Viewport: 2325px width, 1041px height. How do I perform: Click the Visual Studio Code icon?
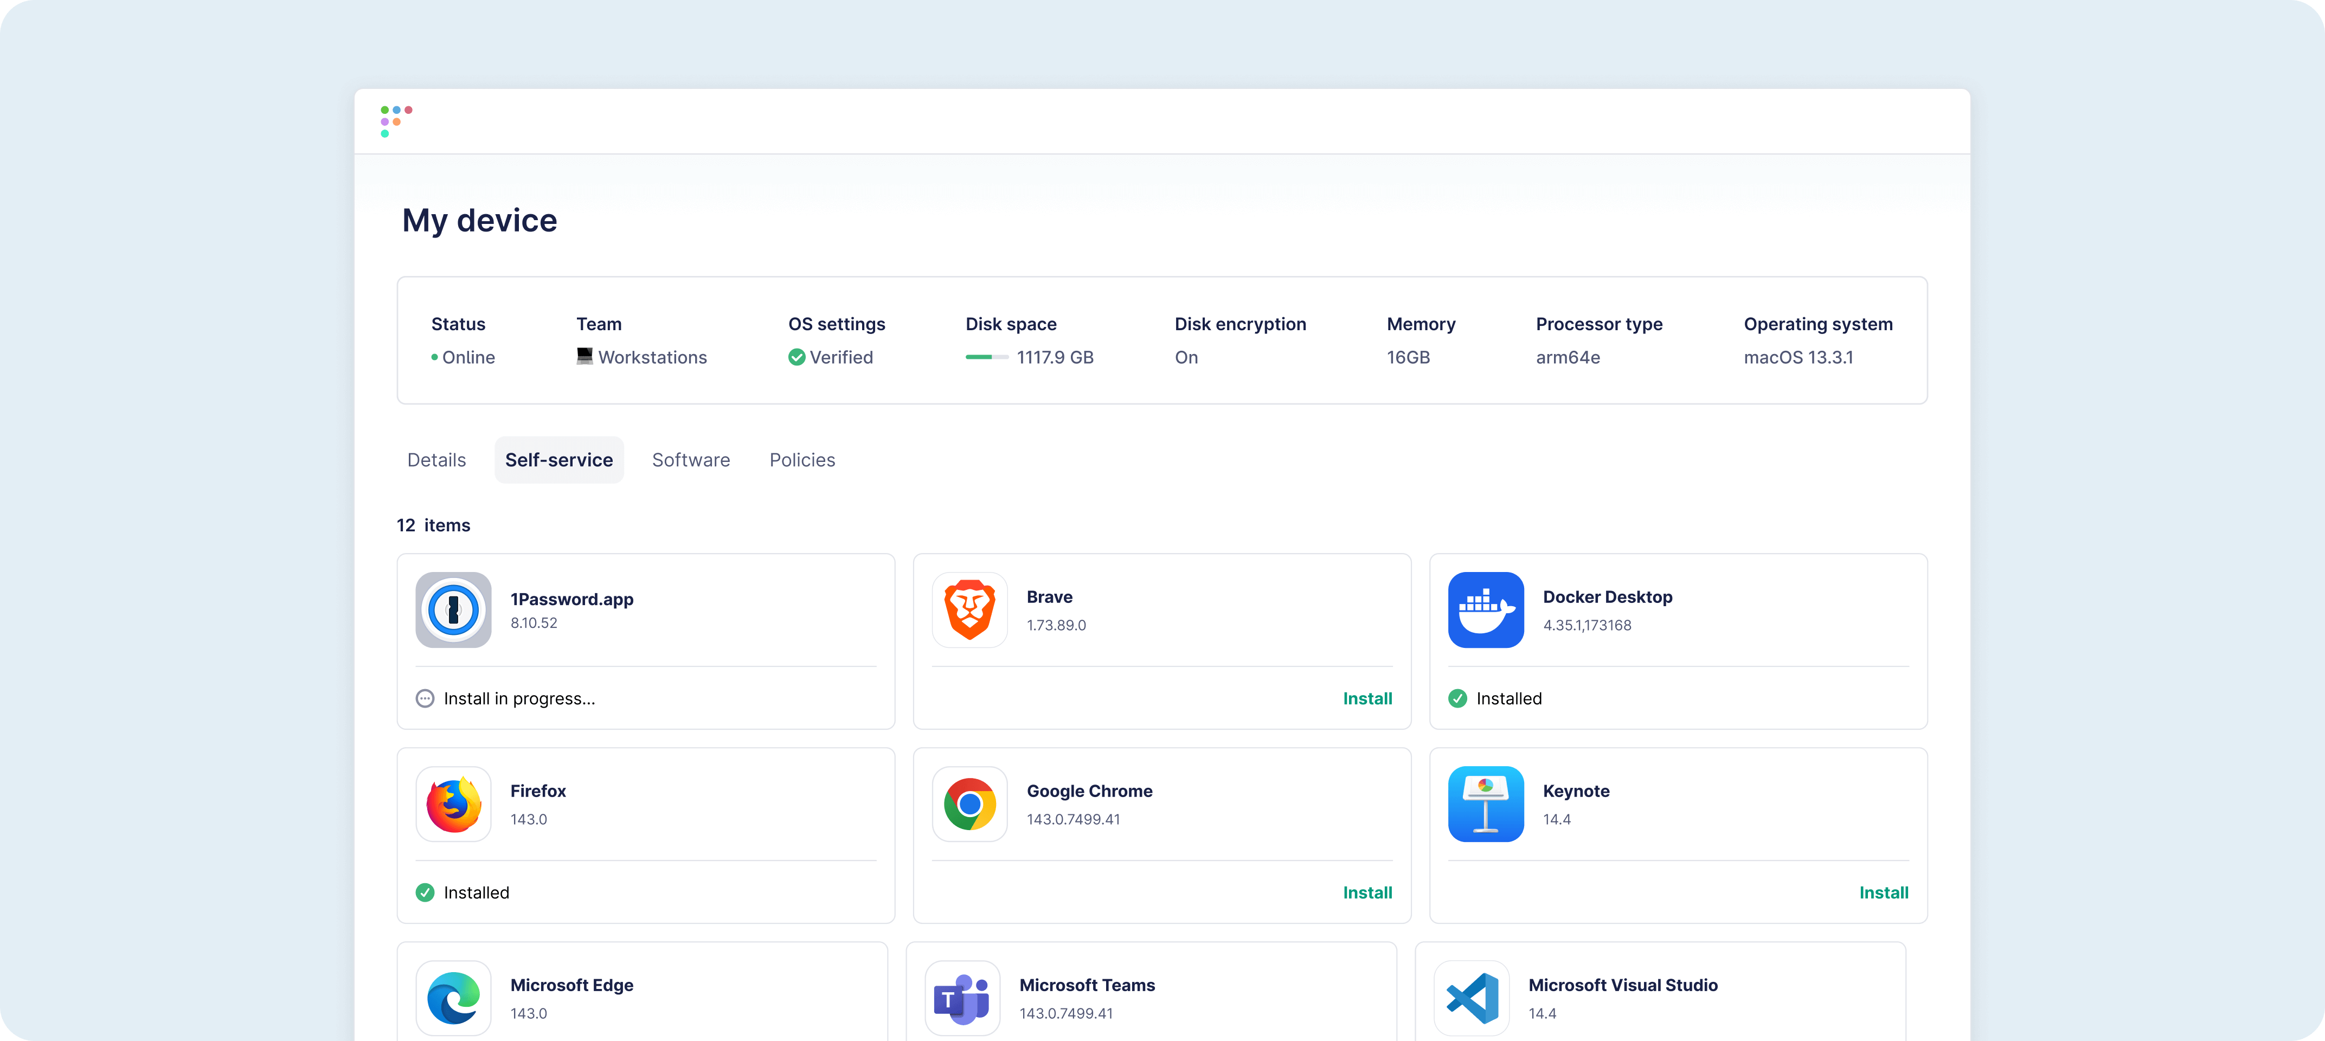pyautogui.click(x=1471, y=998)
